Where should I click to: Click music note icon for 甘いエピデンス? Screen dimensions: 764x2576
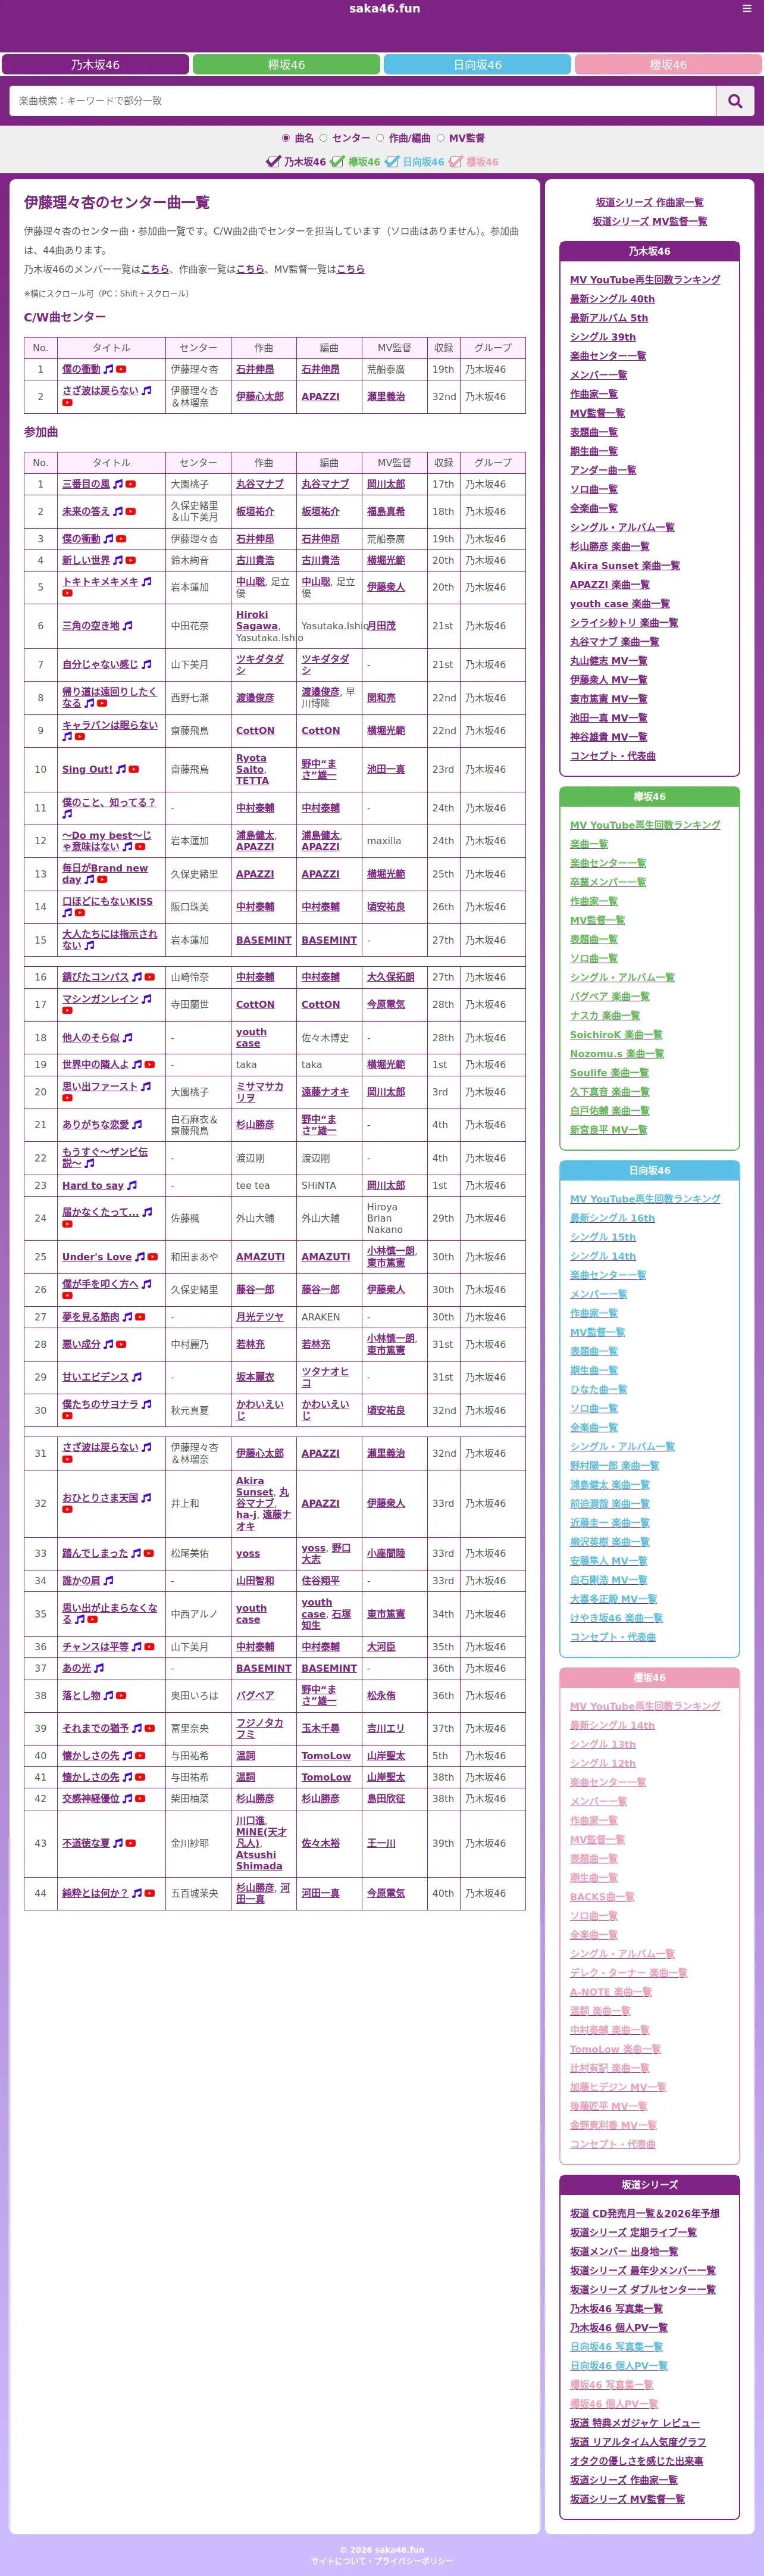tap(137, 1377)
